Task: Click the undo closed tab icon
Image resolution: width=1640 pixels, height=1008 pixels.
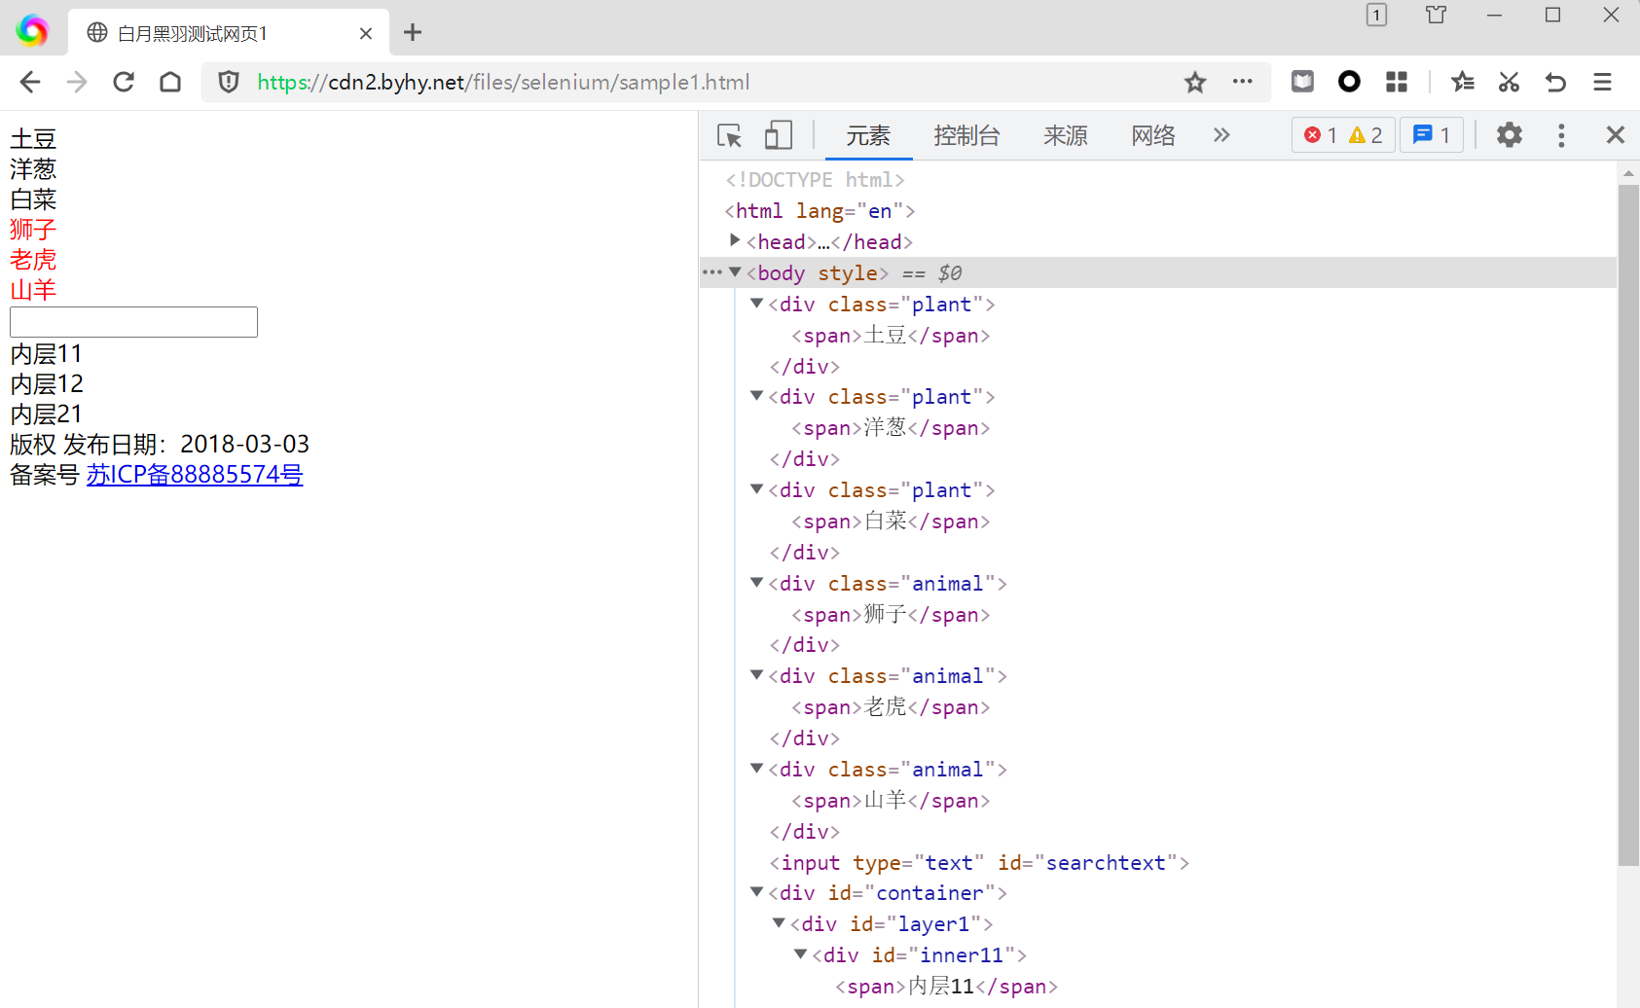Action: coord(1555,82)
